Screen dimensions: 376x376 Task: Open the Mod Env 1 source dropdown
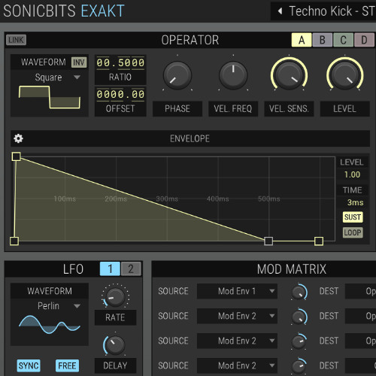[237, 291]
